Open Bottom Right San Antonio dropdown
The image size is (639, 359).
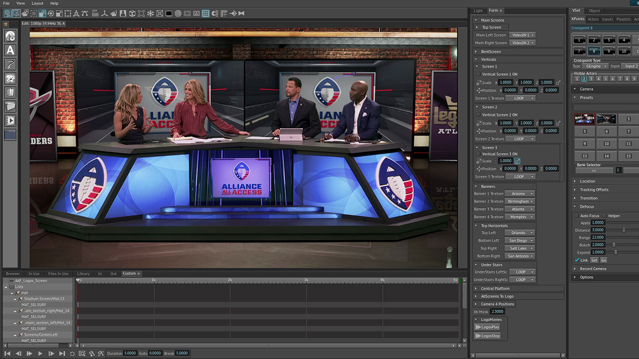click(x=520, y=256)
